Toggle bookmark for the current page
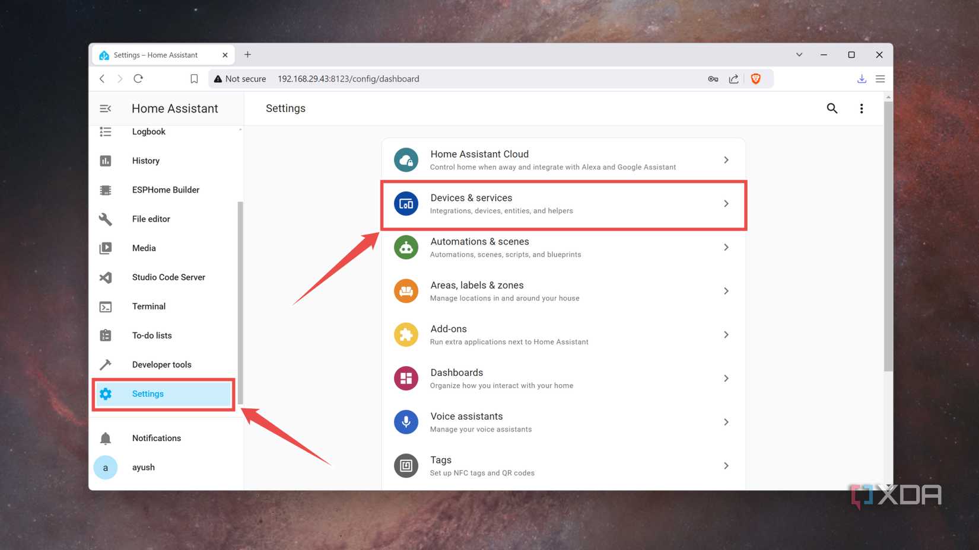 point(194,78)
